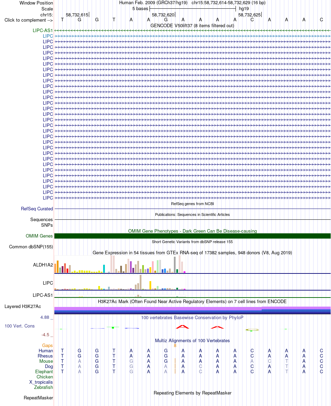Click the ALDH1A2 GTEx expression label
The height and width of the screenshot is (406, 331).
[x=43, y=265]
